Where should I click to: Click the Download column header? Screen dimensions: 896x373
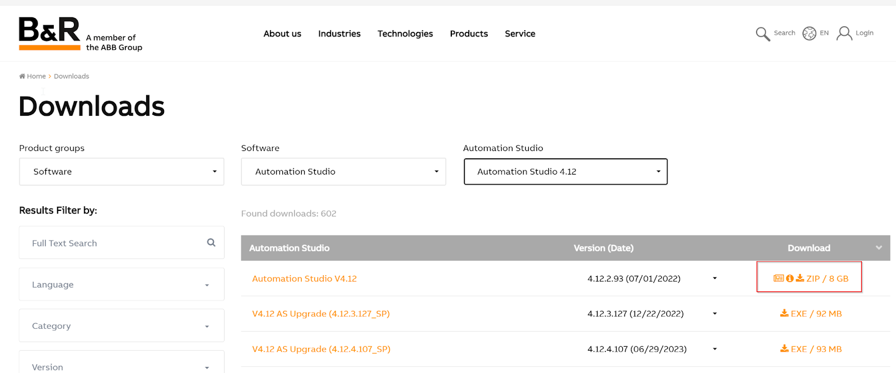(809, 248)
